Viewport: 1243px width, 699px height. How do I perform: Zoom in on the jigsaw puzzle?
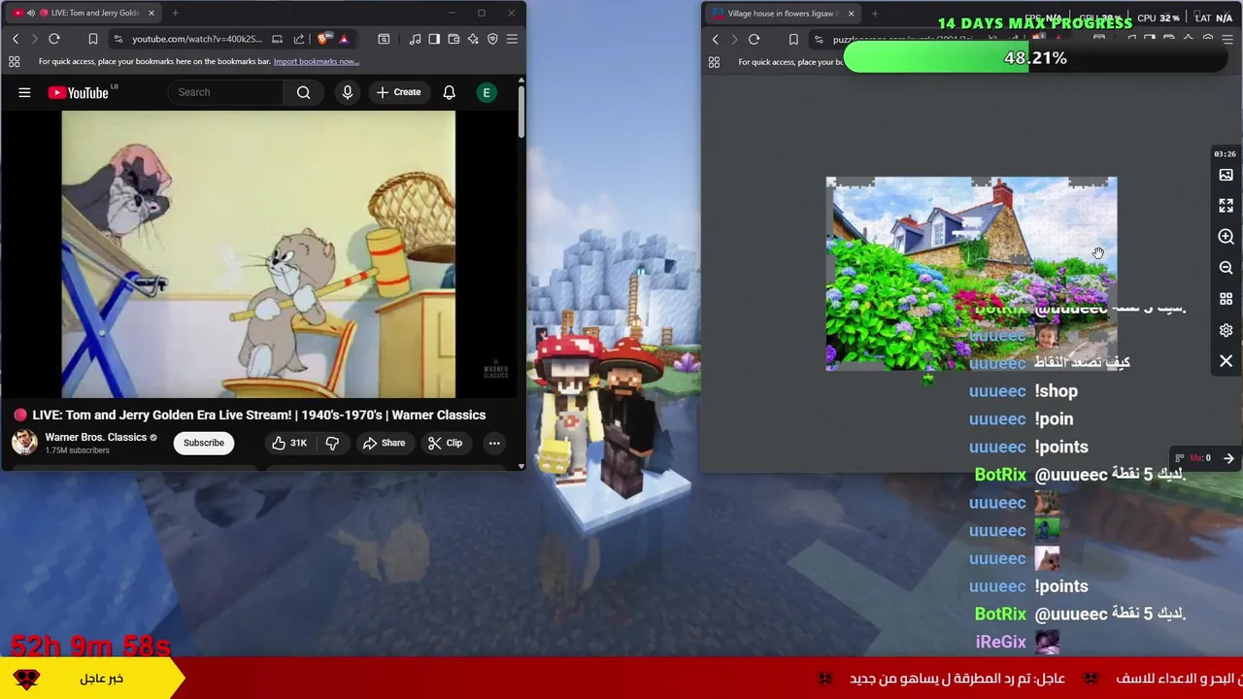point(1226,237)
